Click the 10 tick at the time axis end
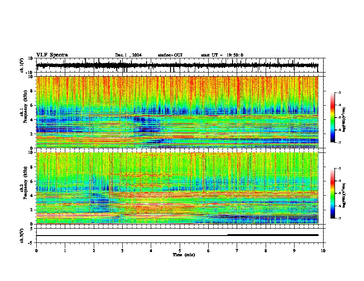The height and width of the screenshot is (281, 364). point(323,251)
